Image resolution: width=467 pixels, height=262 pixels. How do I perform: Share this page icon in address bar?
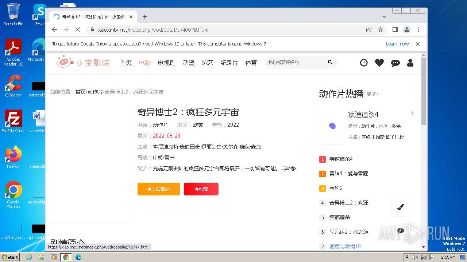tap(369, 29)
